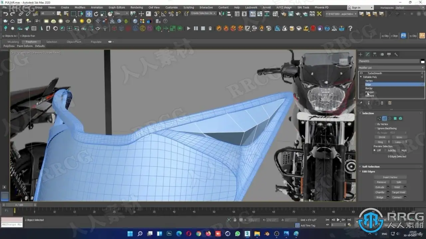The height and width of the screenshot is (239, 426).
Task: Select Element sub-object icon in Selection rollout
Action: (400, 119)
